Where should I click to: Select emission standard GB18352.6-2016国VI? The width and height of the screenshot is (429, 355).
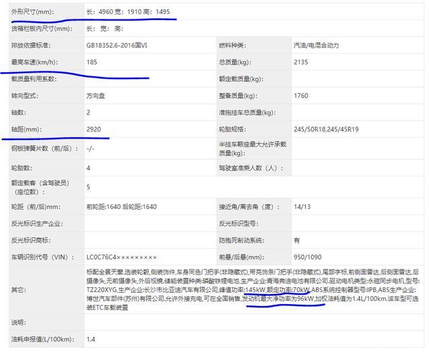coord(117,46)
